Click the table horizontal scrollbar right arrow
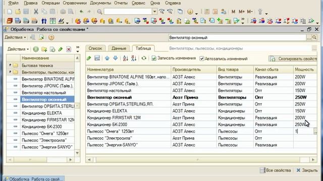323x181 pixels. pyautogui.click(x=313, y=159)
